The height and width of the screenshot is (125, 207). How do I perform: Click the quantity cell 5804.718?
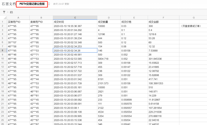[109, 59]
